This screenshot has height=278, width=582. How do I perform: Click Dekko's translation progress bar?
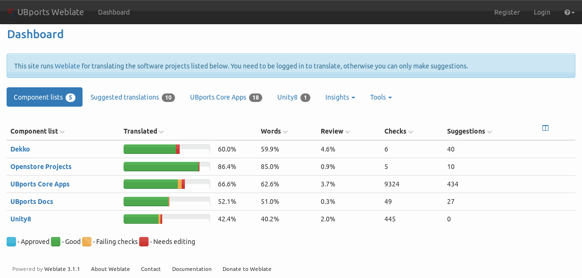166,149
